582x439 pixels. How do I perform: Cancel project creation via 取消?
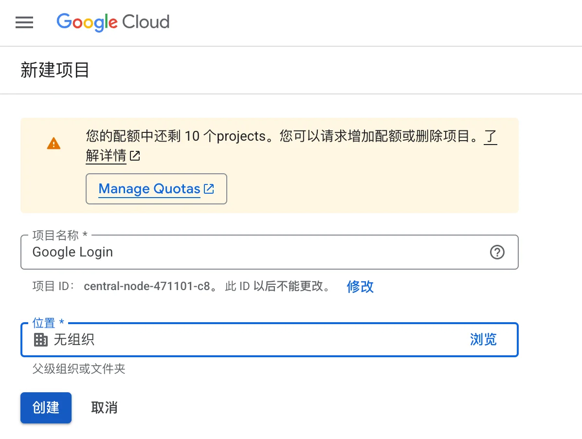point(104,408)
